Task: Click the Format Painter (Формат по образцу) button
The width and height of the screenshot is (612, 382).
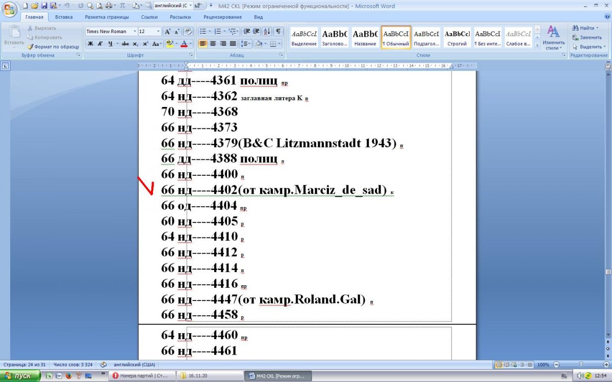Action: 53,46
